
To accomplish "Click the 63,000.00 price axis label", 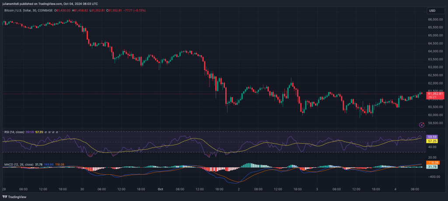I will pos(435,67).
